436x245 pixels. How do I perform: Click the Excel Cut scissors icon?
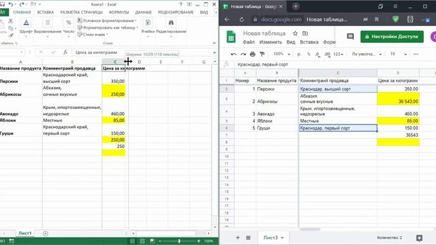pyautogui.click(x=11, y=21)
